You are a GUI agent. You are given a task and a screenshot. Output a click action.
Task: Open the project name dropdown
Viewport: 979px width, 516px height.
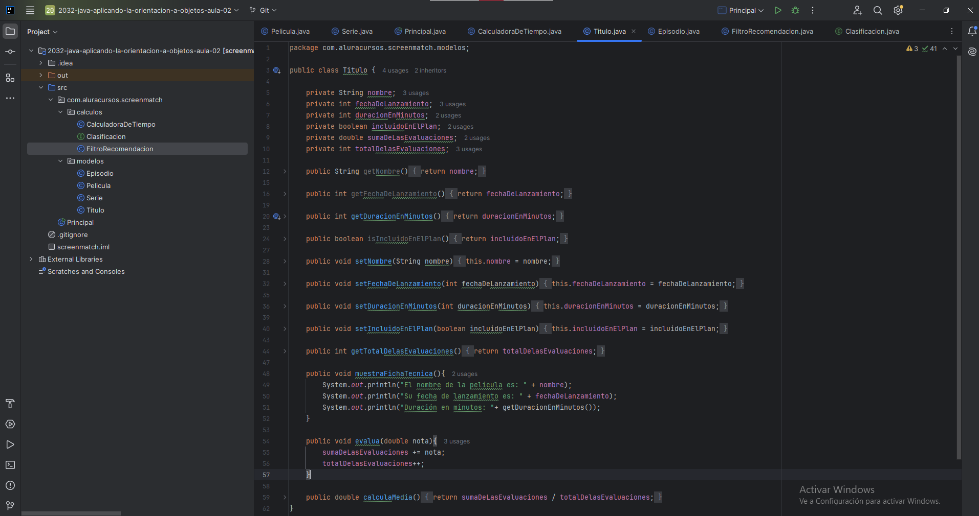pos(142,10)
